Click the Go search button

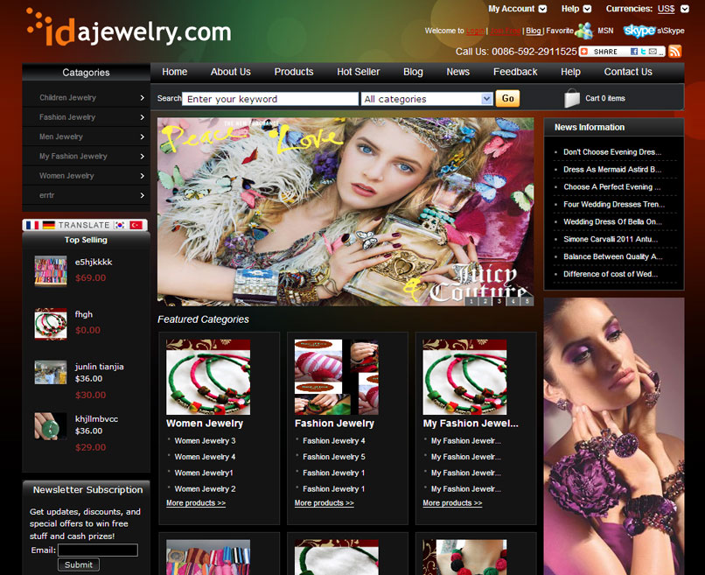[507, 99]
